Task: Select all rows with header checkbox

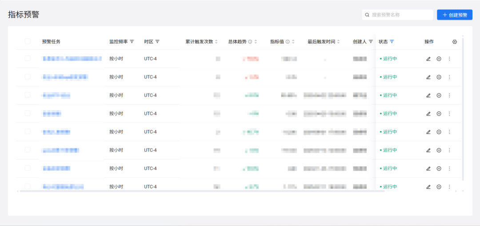Action: click(x=28, y=41)
